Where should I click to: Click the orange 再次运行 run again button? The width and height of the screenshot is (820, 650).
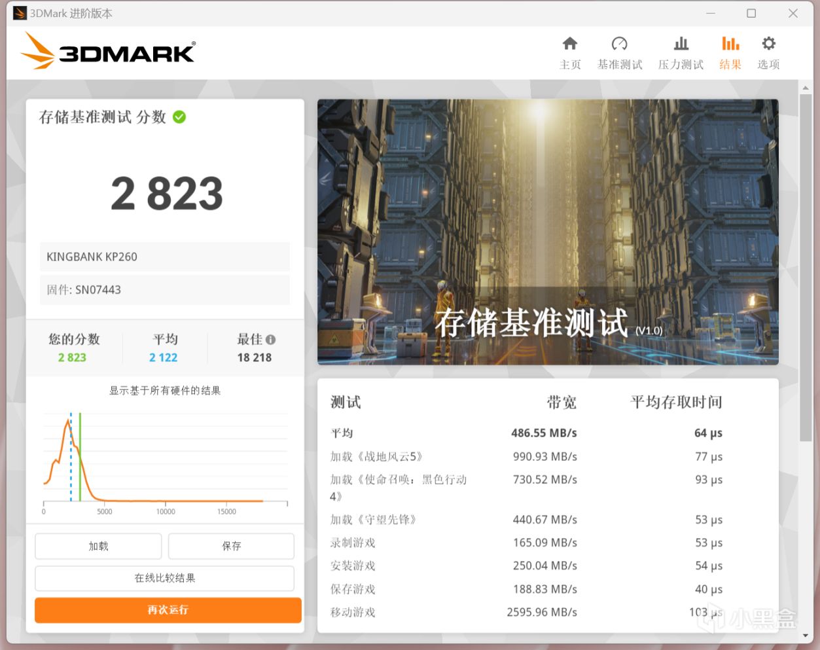(168, 610)
